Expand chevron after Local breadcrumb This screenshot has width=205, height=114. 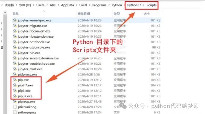(90, 5)
